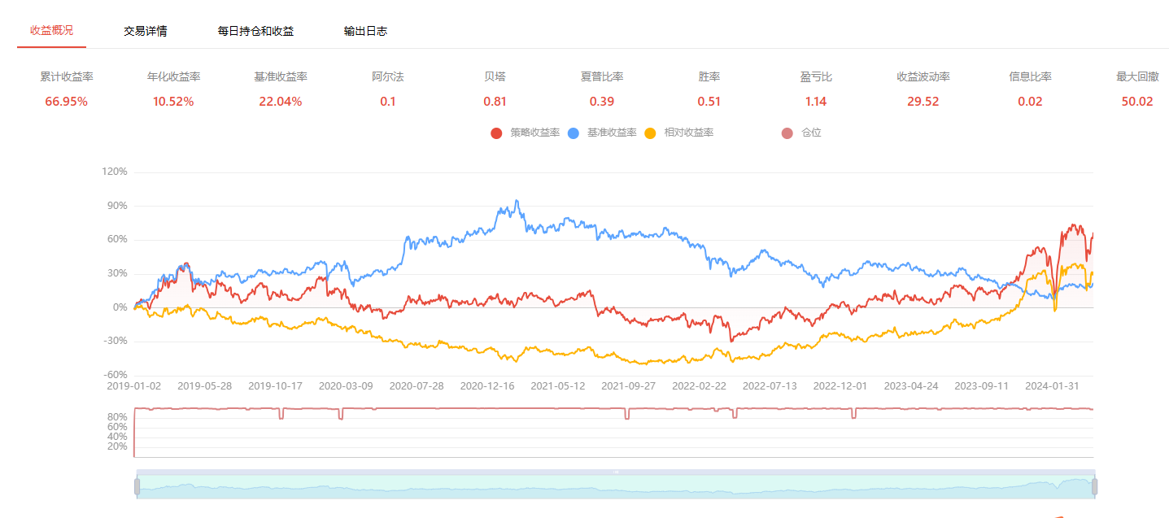
Task: Click the left handle of the range slider
Action: [137, 486]
